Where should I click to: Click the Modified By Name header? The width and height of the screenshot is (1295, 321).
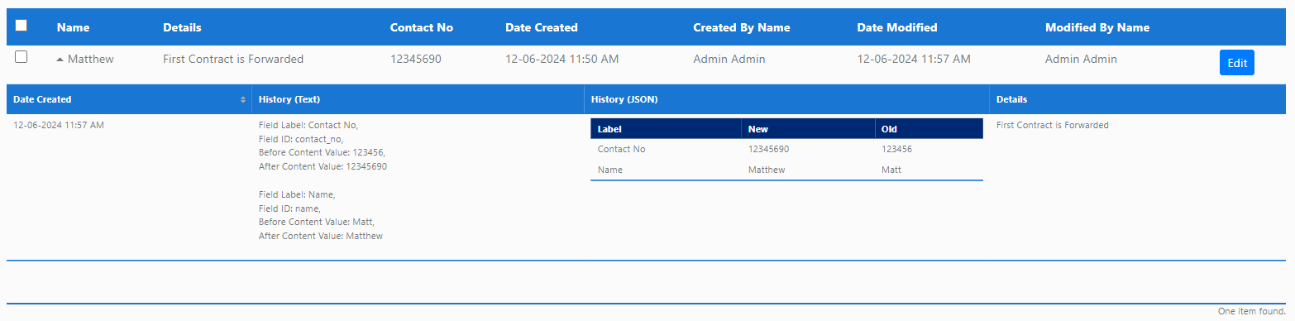(x=1097, y=27)
